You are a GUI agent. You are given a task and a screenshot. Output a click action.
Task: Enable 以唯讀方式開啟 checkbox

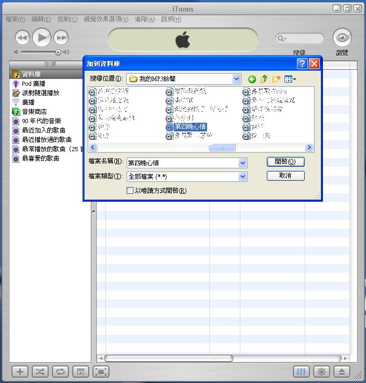[130, 191]
